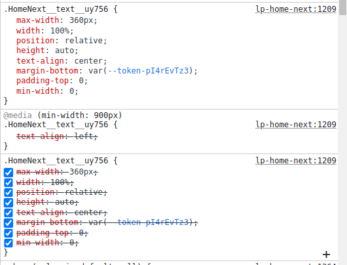Screen dimensions: 347x265
Task: Open lp-home-next:1209 link of third rule
Action: pyautogui.click(x=296, y=161)
